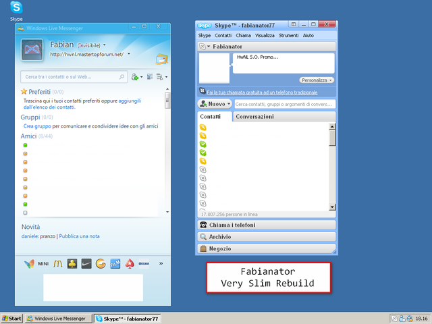Click the Skype contacts scrollbar thumb
The height and width of the screenshot is (324, 432).
click(x=332, y=138)
